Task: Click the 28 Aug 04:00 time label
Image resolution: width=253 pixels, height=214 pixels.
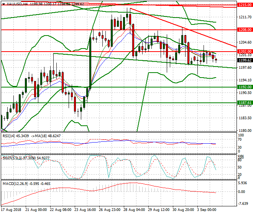Action: click(134, 210)
